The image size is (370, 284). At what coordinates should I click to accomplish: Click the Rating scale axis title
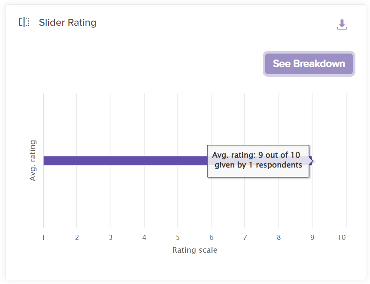click(194, 250)
